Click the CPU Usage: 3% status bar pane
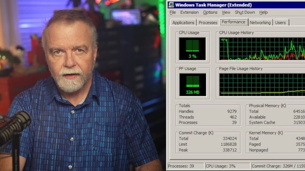The image size is (305, 171). (x=227, y=166)
